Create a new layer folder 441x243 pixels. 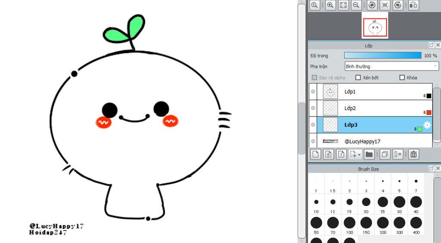coord(369,154)
